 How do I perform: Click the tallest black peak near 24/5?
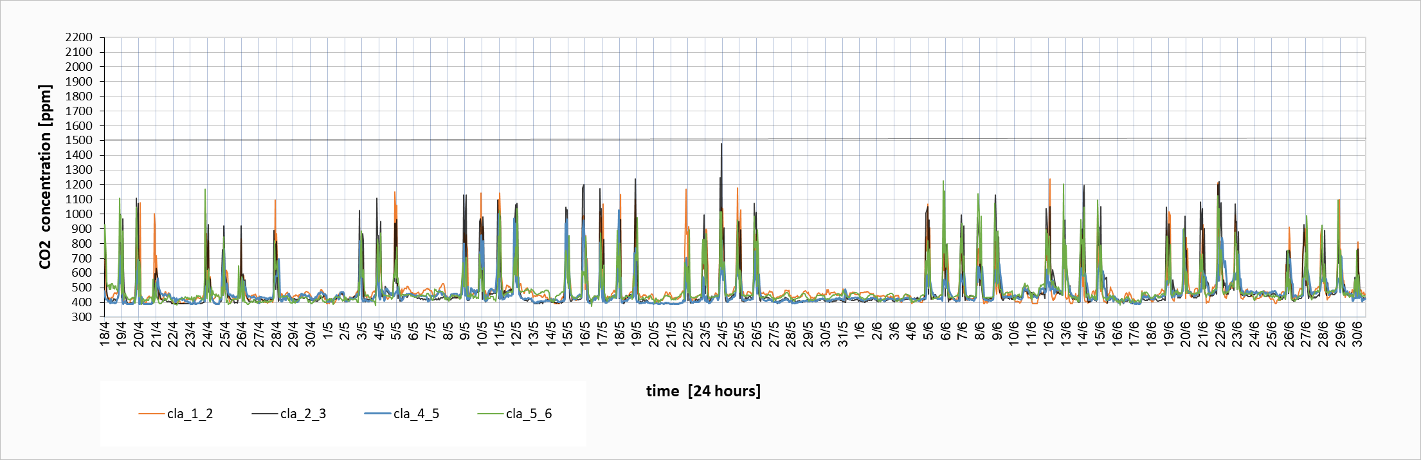click(x=721, y=144)
